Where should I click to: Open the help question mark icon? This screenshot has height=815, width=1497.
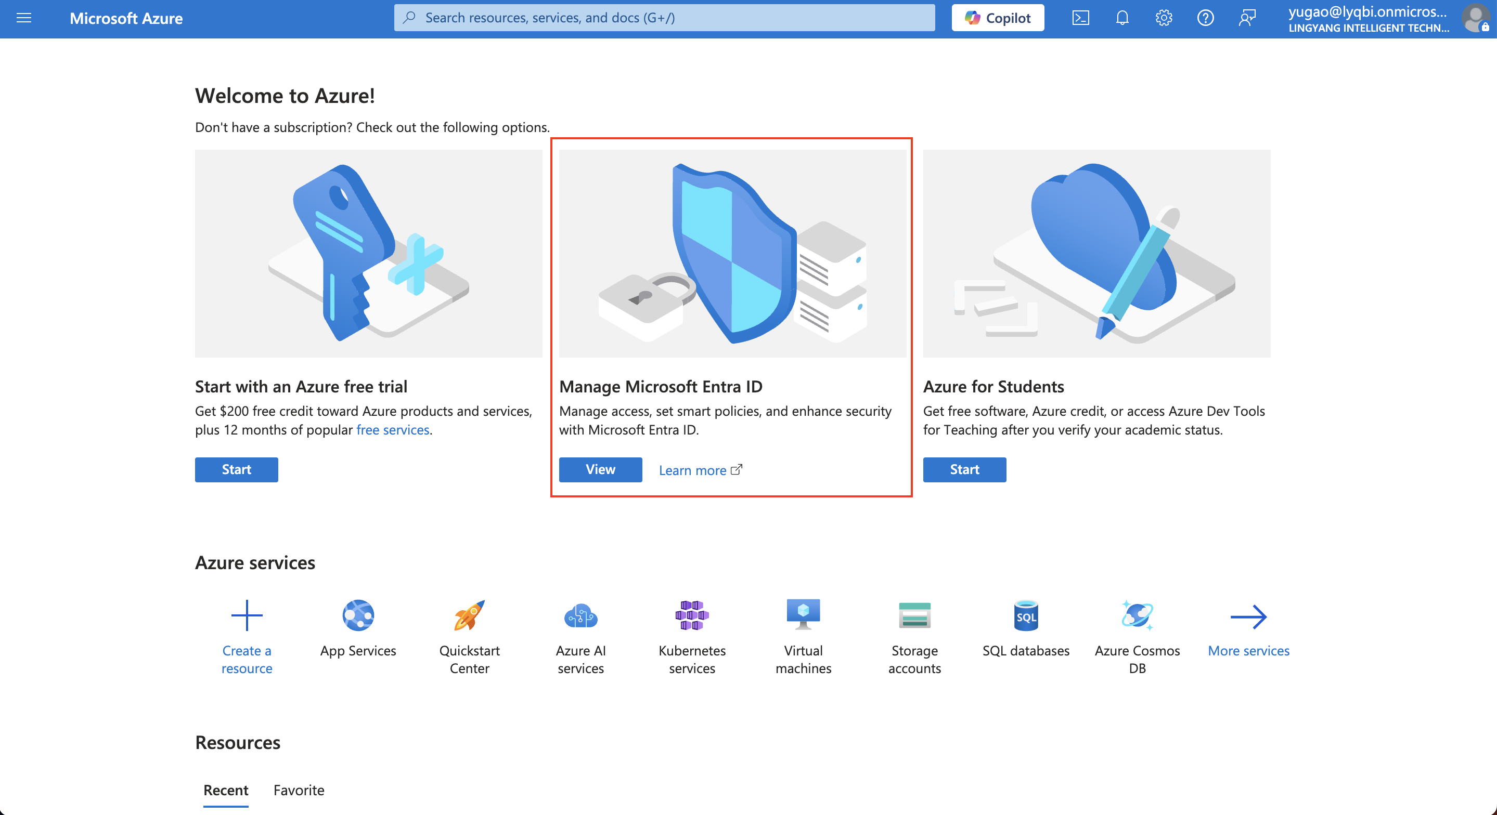[x=1205, y=18]
